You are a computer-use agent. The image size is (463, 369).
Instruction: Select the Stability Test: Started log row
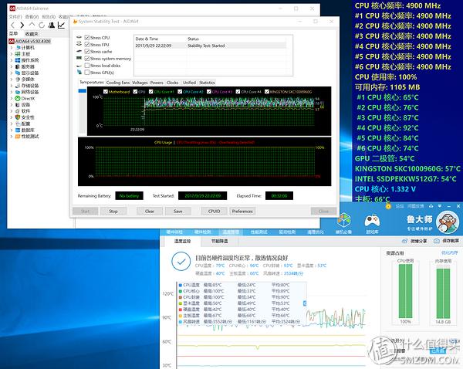pos(210,46)
